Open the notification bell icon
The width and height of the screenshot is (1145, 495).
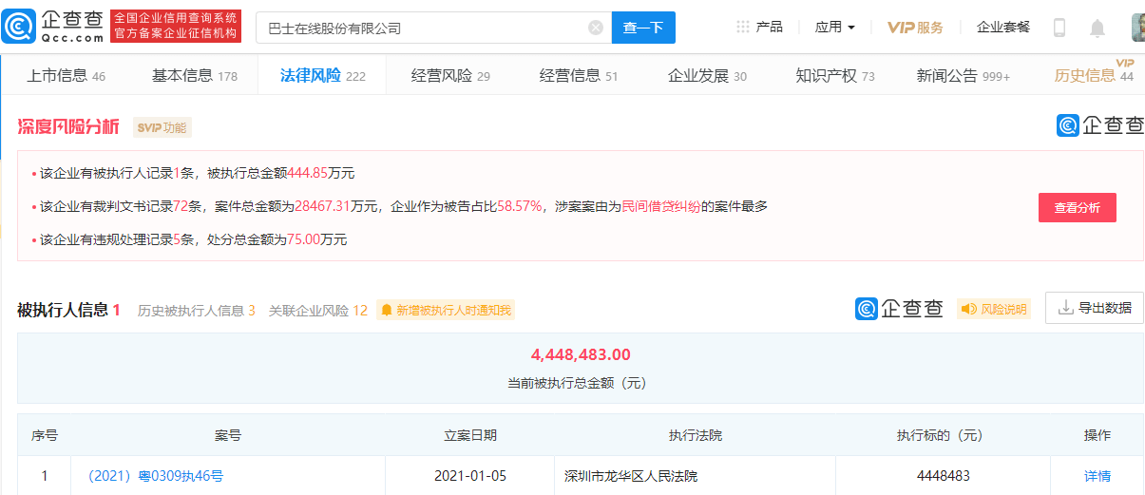1097,28
